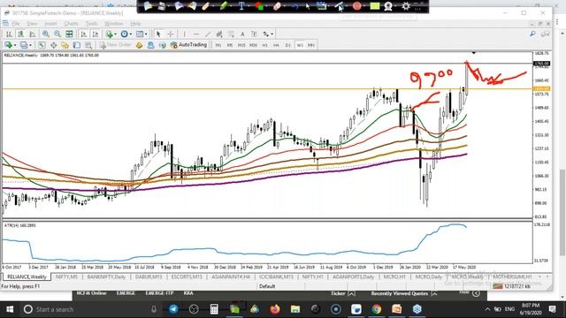Select the T text tool in annotation bar

(x=241, y=6)
